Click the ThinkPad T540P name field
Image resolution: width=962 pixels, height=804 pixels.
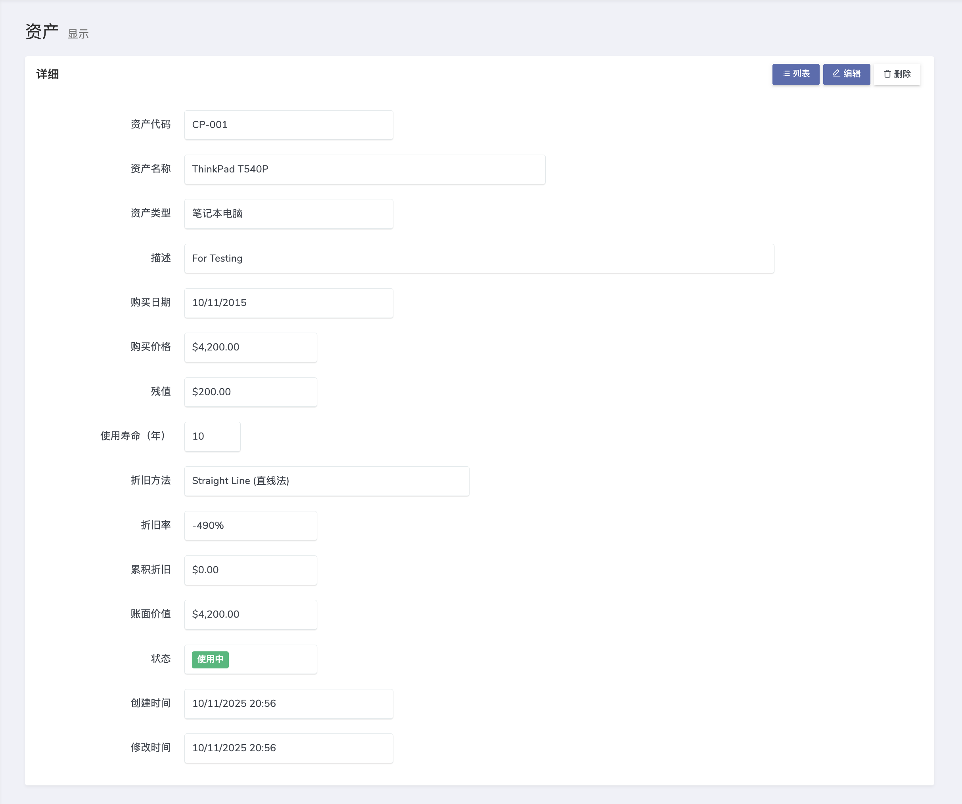pos(365,169)
